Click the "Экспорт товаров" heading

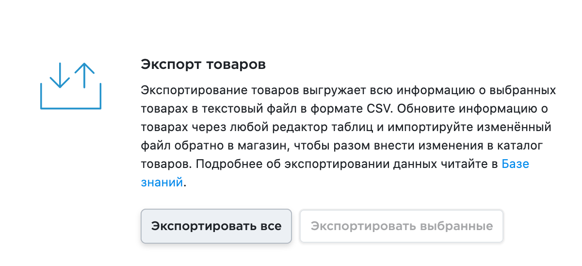[x=203, y=65]
